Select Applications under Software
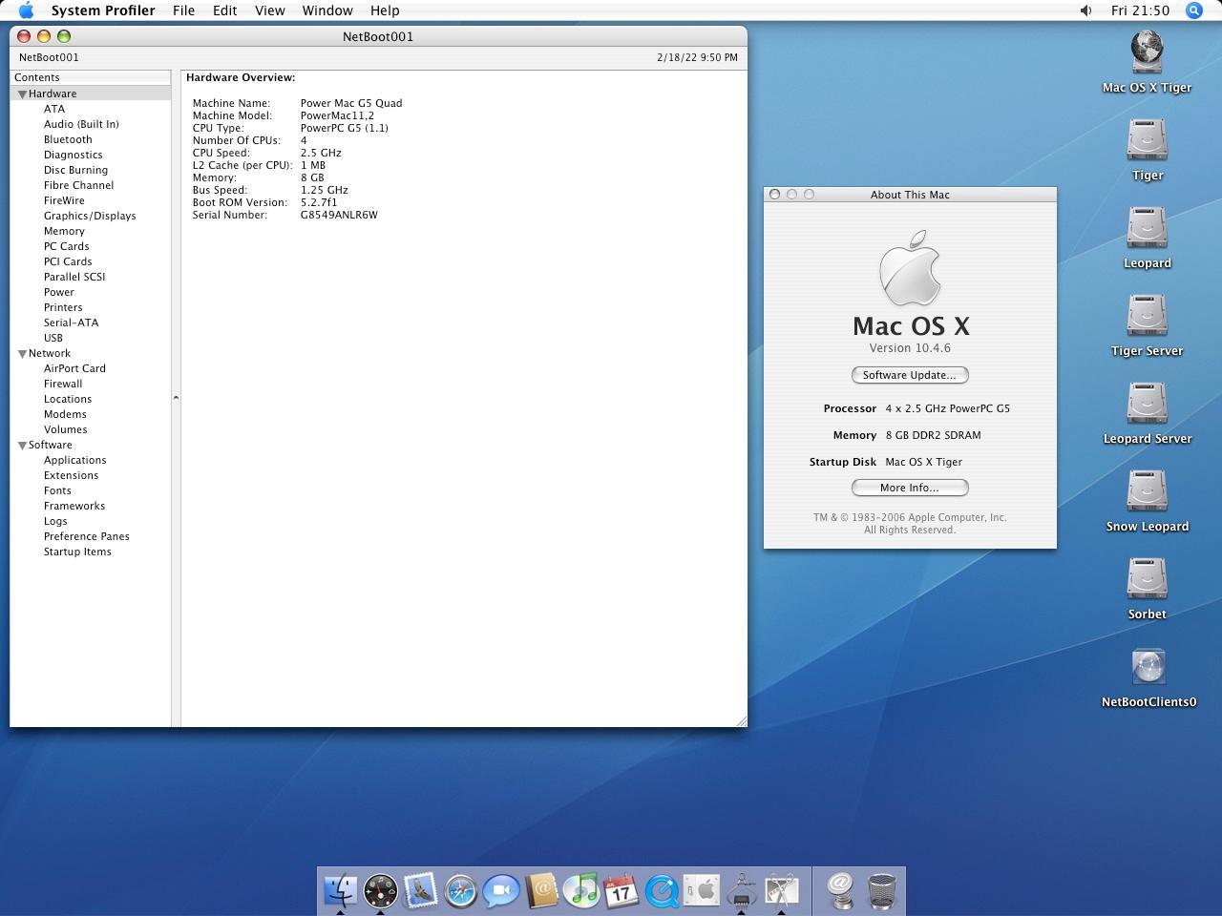Image resolution: width=1222 pixels, height=916 pixels. click(x=74, y=460)
